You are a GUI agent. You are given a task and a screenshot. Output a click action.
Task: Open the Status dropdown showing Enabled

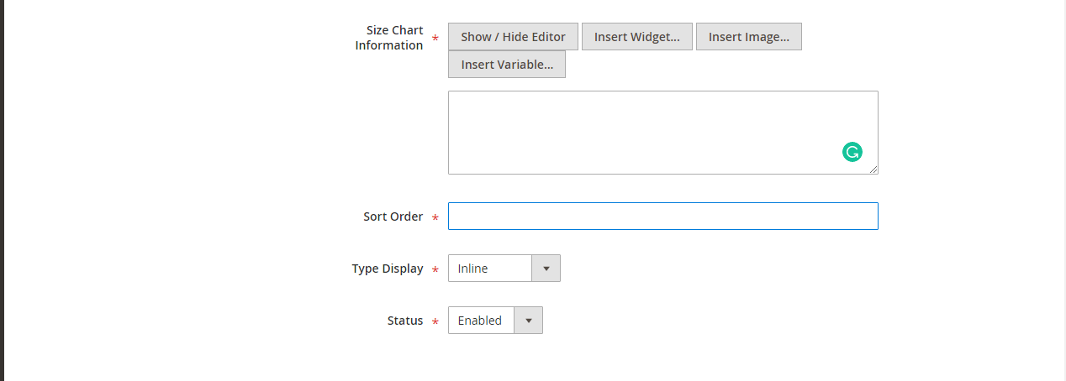[481, 321]
